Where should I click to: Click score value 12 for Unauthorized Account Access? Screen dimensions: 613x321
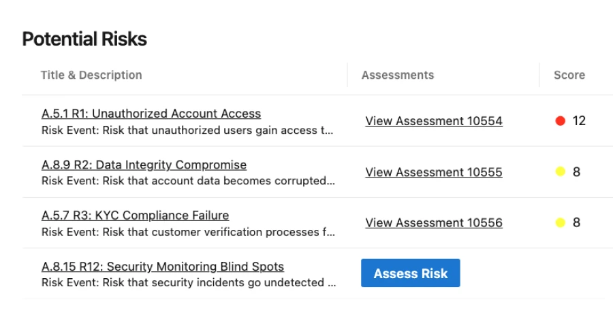[579, 121]
